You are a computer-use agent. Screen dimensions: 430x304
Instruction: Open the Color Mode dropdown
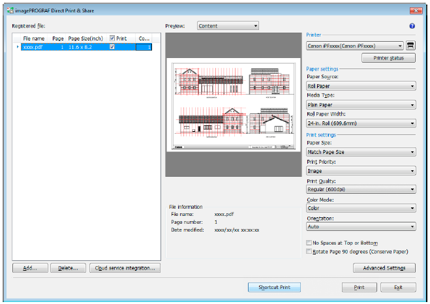click(x=360, y=208)
